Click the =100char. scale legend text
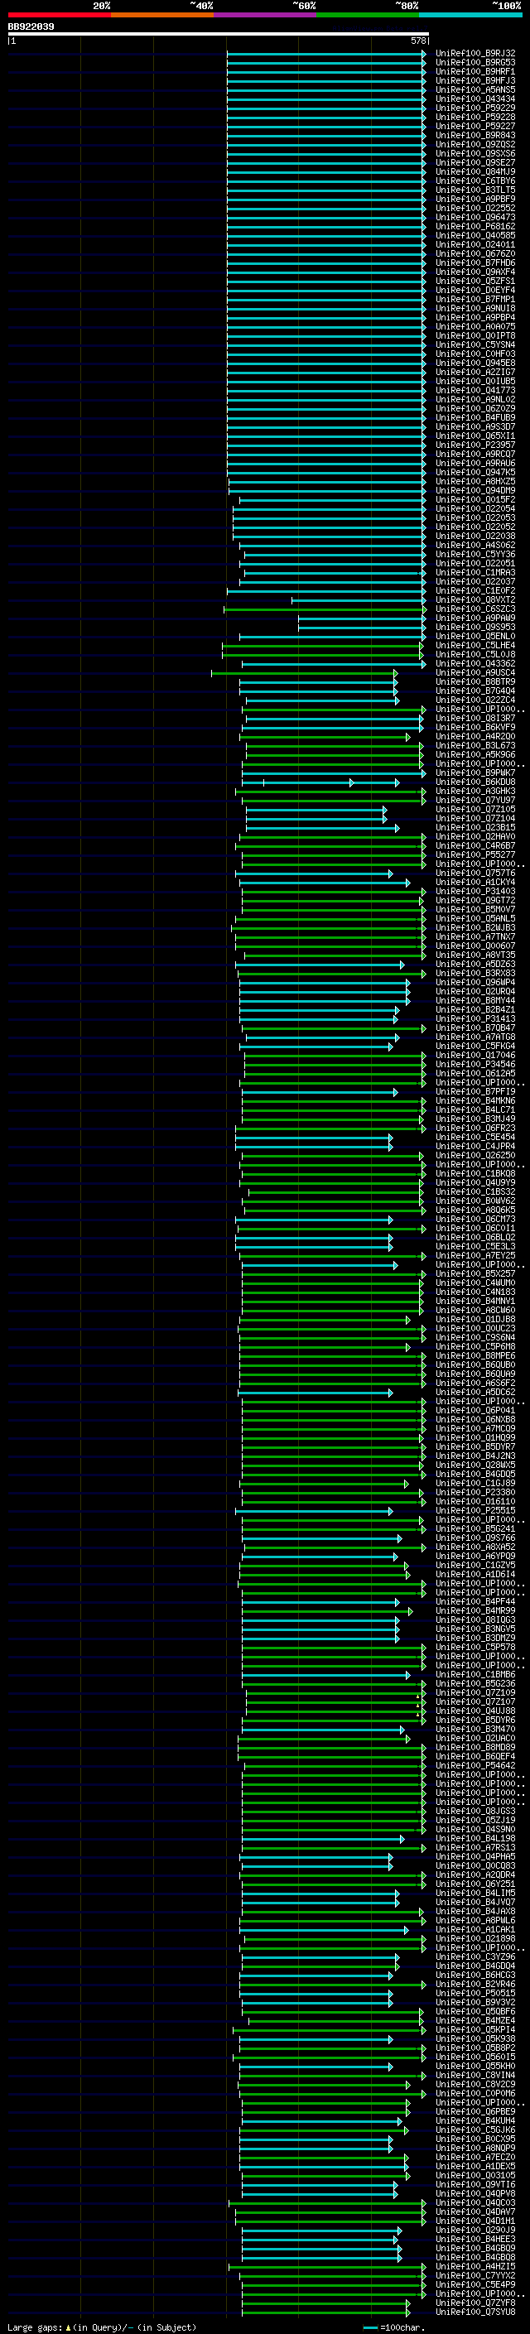The width and height of the screenshot is (530, 2334). pos(402,2327)
